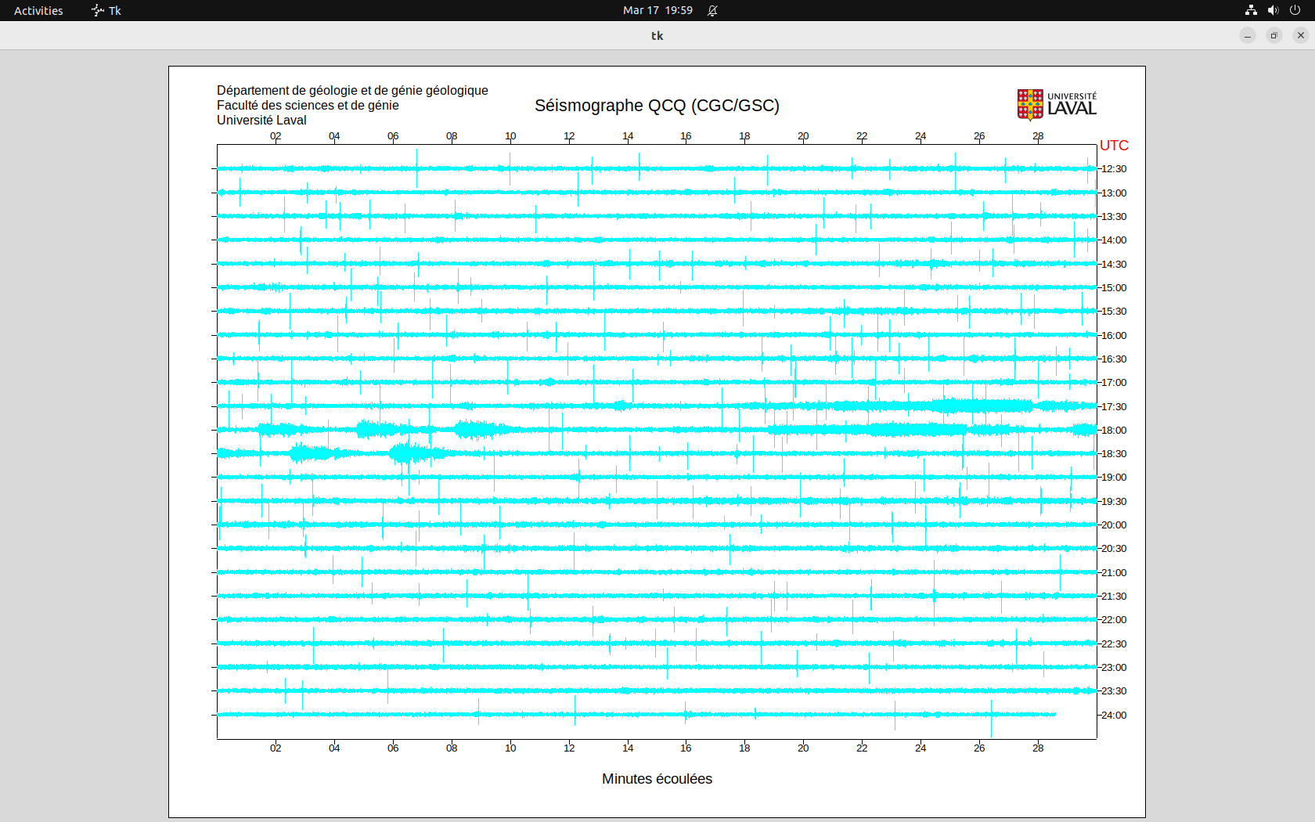Minimize the tk window
Image resolution: width=1315 pixels, height=822 pixels.
(x=1248, y=35)
